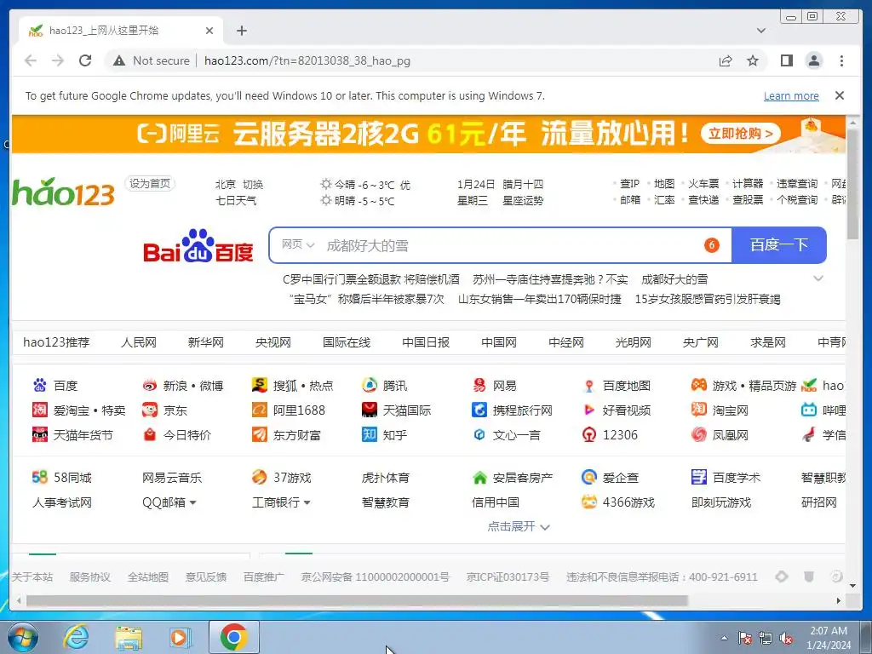Open Chrome side panel icon
This screenshot has height=654, width=872.
point(786,60)
